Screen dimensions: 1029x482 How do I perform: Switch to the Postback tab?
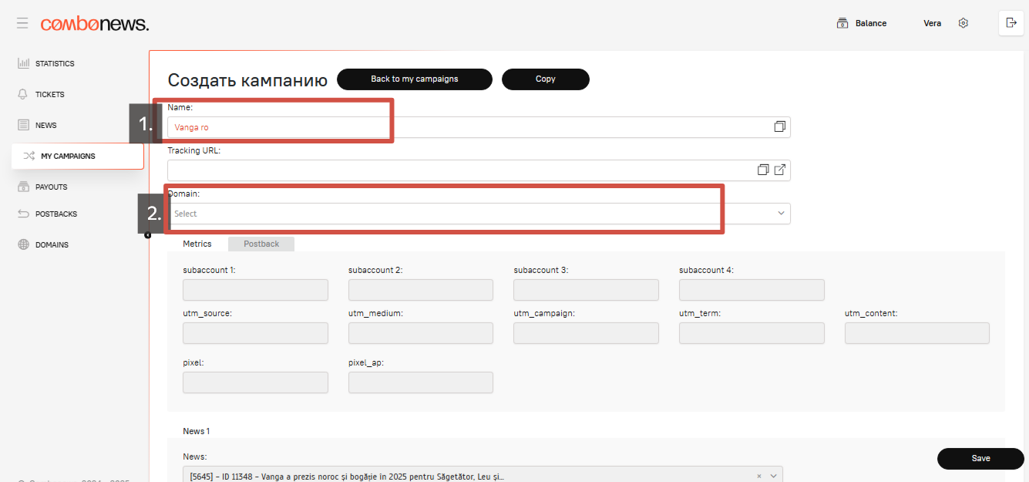pyautogui.click(x=261, y=244)
